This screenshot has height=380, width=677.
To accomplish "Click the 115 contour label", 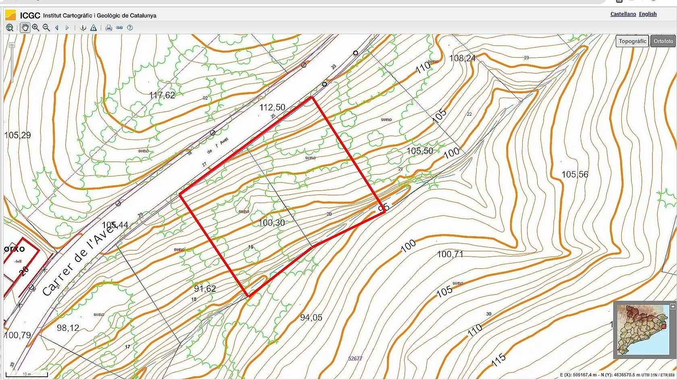I will 498,360.
